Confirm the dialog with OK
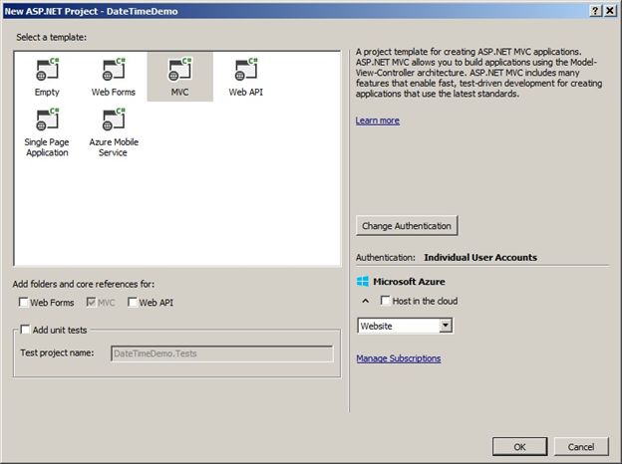 [x=519, y=446]
